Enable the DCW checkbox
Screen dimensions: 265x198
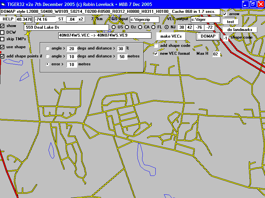tap(2, 32)
